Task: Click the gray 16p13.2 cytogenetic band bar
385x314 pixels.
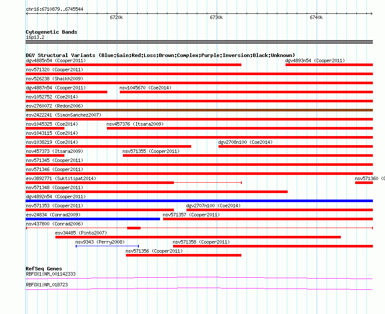Action: (x=199, y=42)
